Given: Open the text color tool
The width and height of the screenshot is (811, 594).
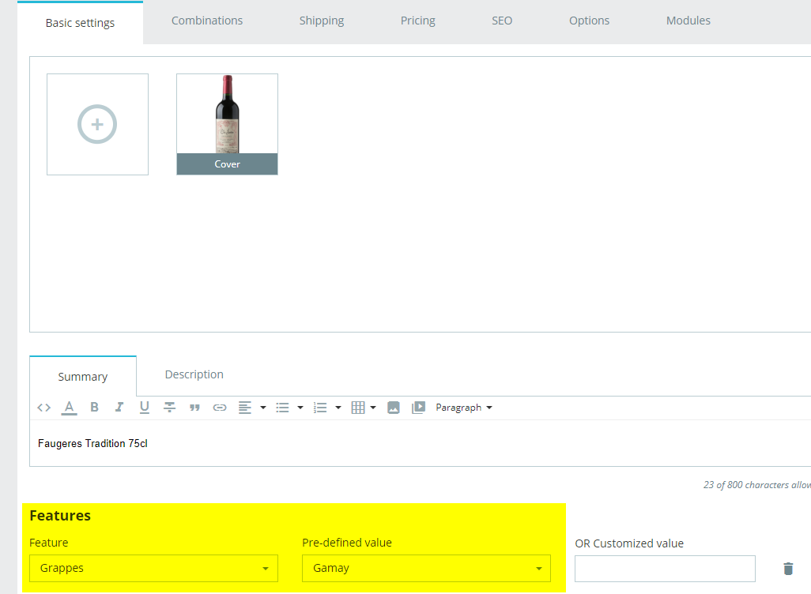Looking at the screenshot, I should (69, 408).
